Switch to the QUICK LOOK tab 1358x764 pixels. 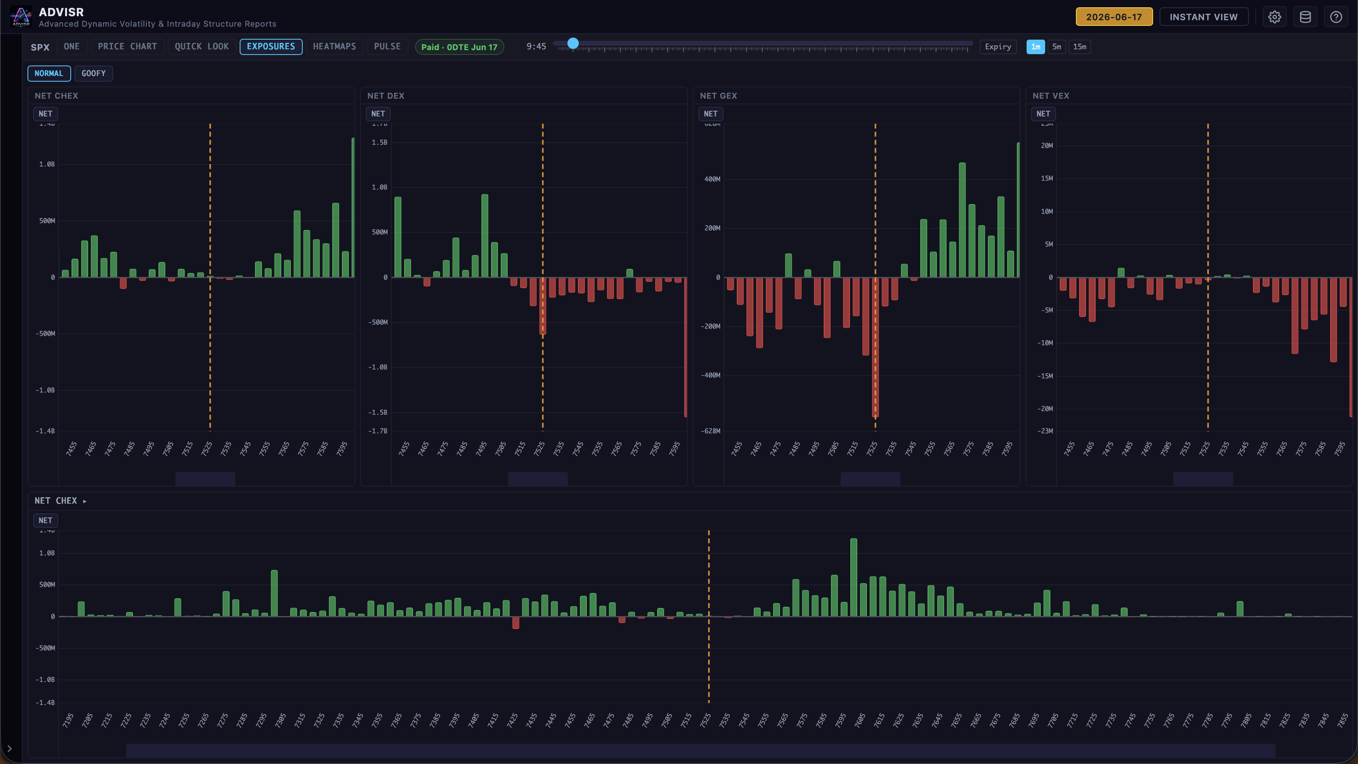pos(202,46)
